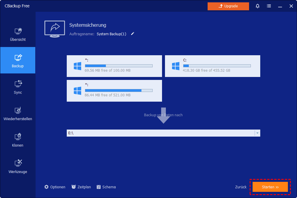Click the Zurück link

[241, 187]
